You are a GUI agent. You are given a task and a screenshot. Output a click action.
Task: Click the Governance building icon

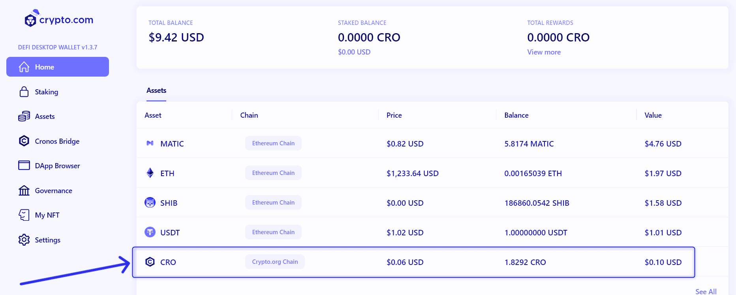point(24,191)
